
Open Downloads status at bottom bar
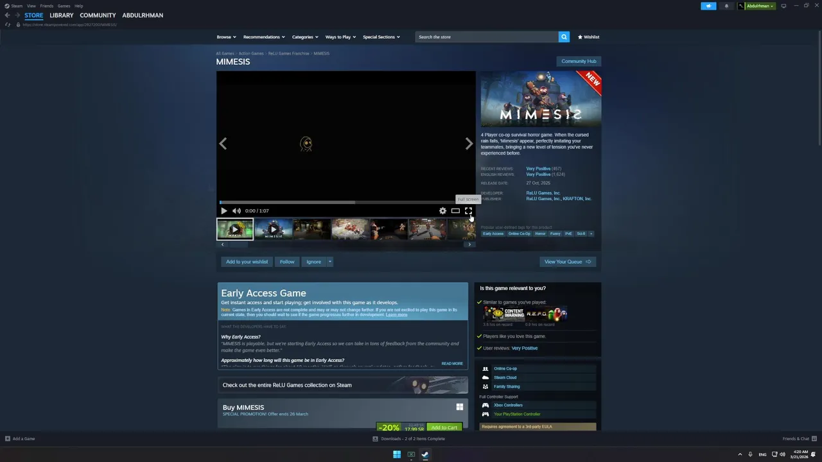pyautogui.click(x=409, y=439)
